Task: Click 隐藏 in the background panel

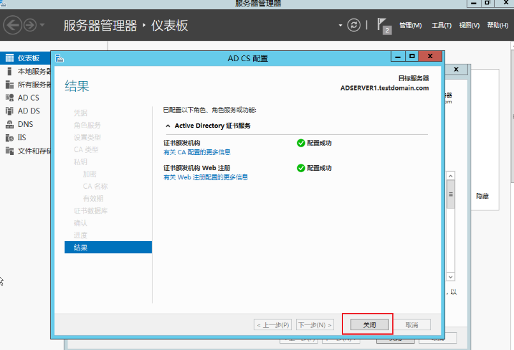Action: (482, 196)
